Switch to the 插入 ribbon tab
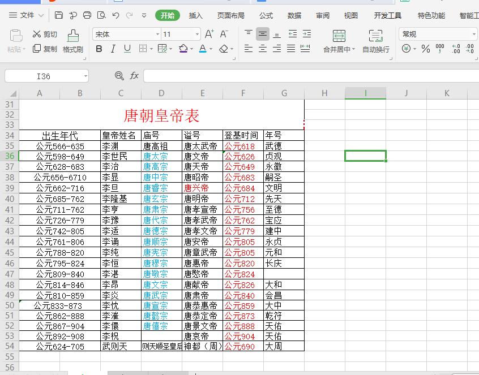479x375 pixels. click(x=195, y=15)
